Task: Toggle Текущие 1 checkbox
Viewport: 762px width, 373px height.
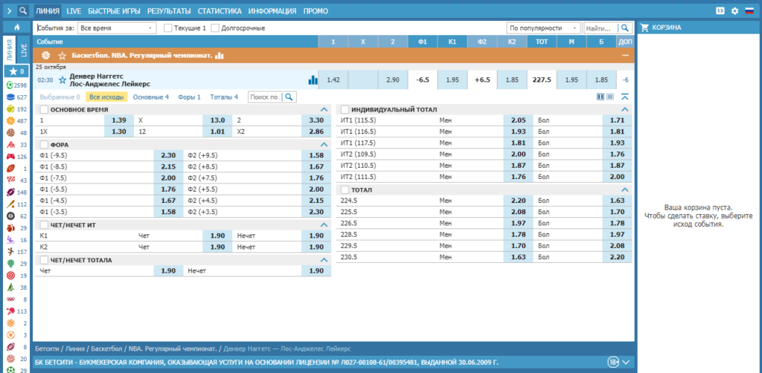Action: click(168, 28)
